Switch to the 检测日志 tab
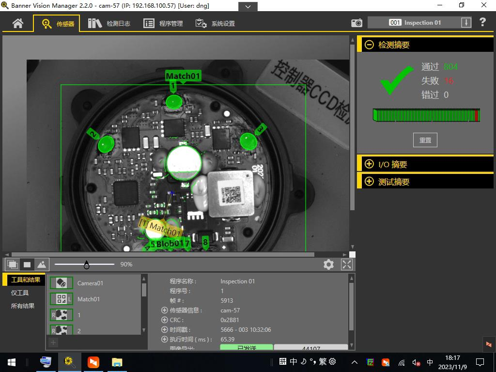The height and width of the screenshot is (372, 496). click(x=109, y=23)
